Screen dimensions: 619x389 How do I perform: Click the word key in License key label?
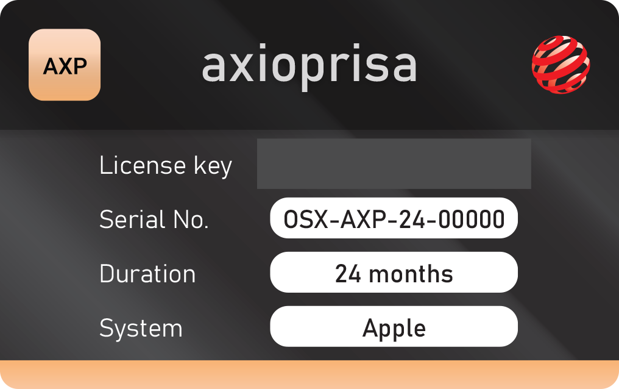(213, 166)
